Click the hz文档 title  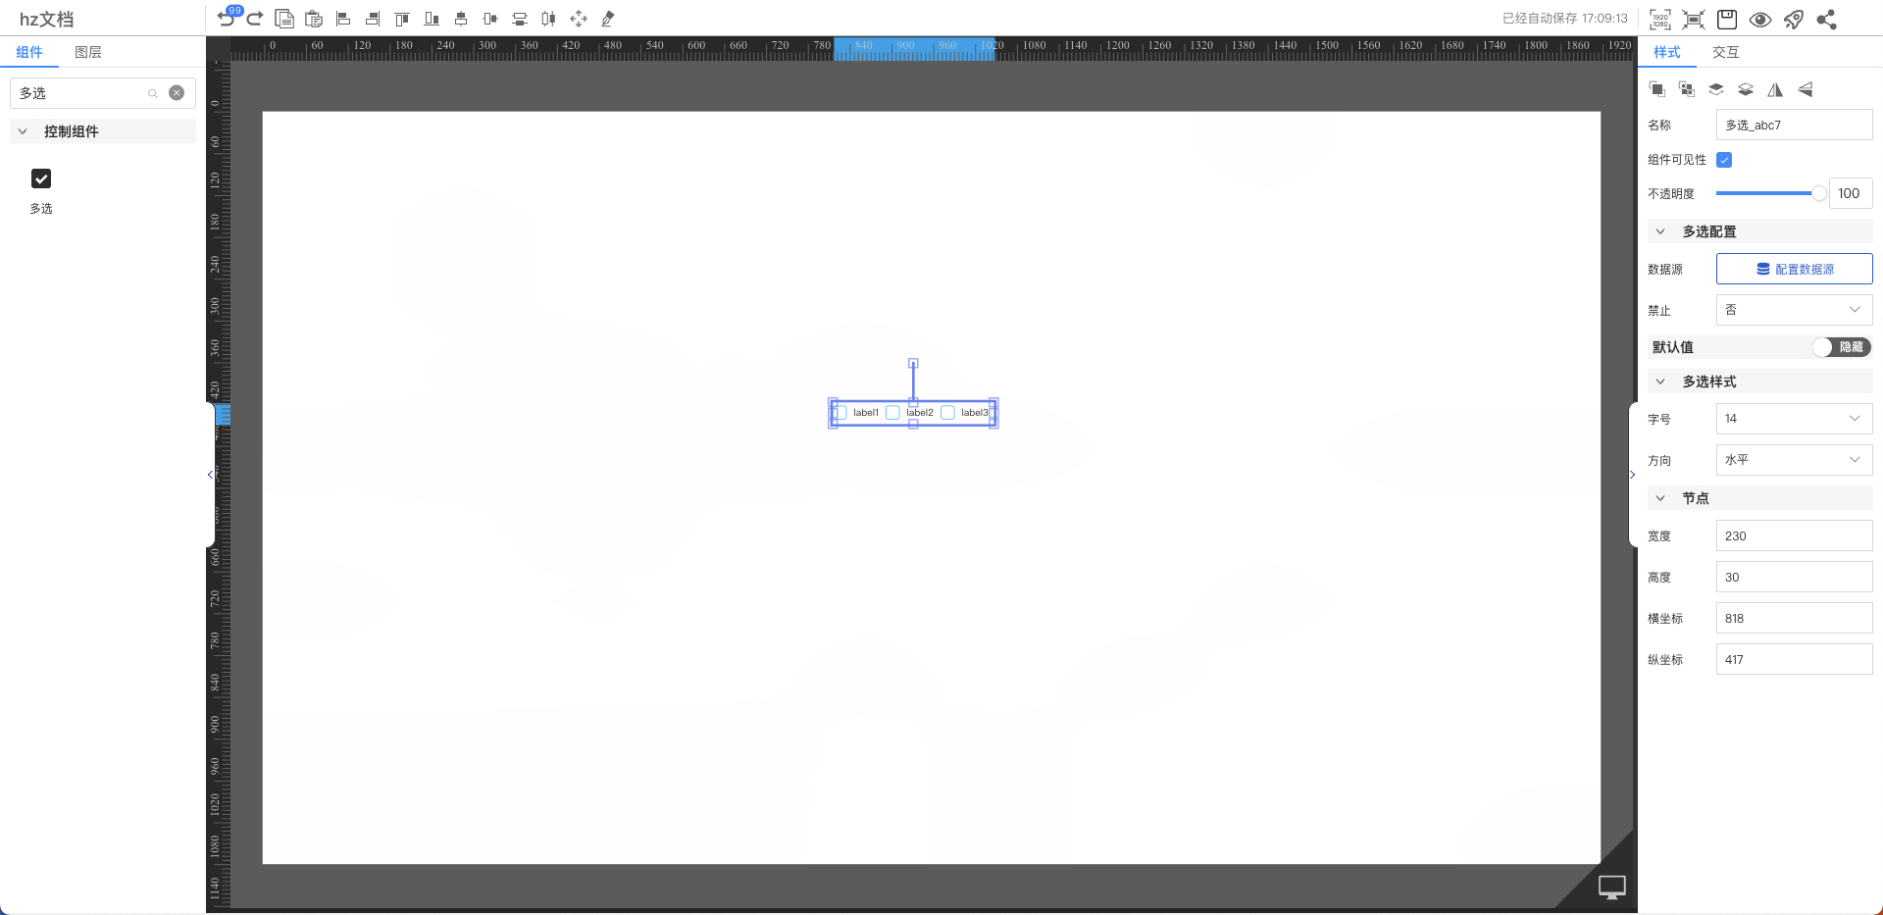46,20
